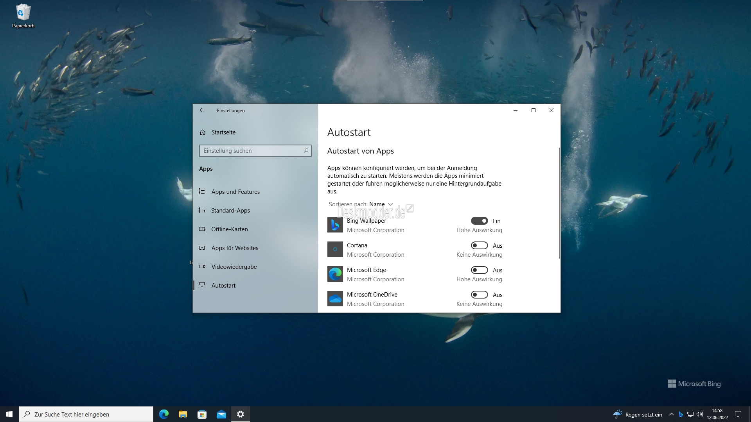Minimize the Einstellungen window
Screen dimensions: 751x422
click(516, 110)
